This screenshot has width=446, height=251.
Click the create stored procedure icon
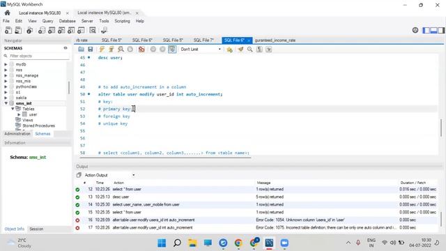(71, 30)
